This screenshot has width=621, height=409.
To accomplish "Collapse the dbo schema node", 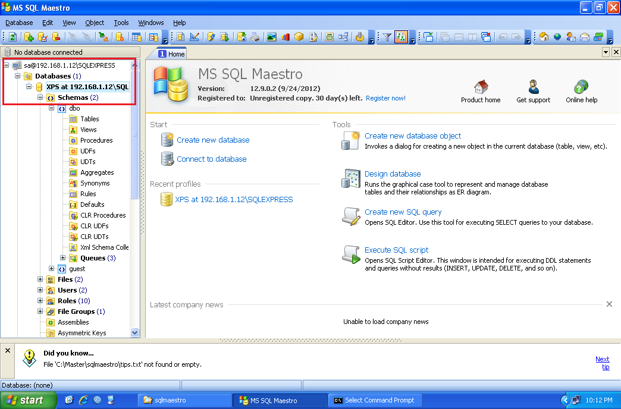I will pyautogui.click(x=52, y=108).
